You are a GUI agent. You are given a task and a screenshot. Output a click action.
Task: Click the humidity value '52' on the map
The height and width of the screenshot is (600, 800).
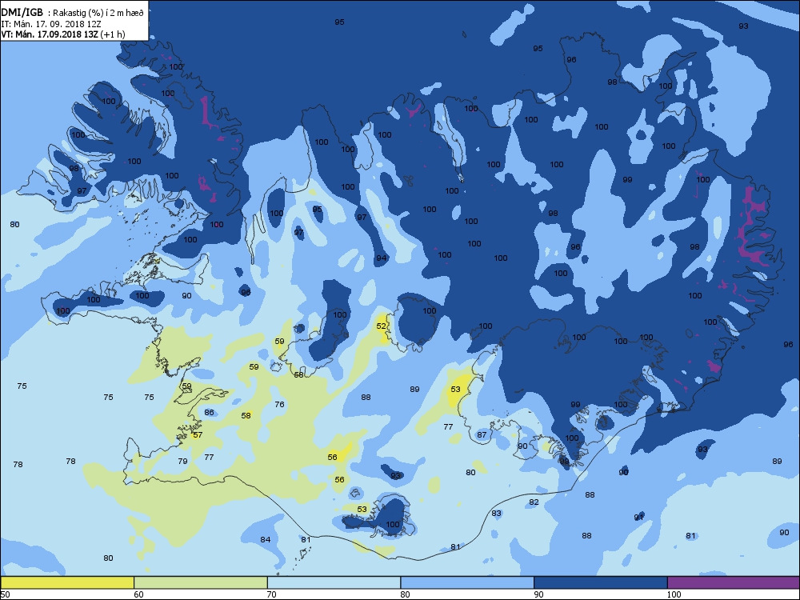[x=381, y=326]
